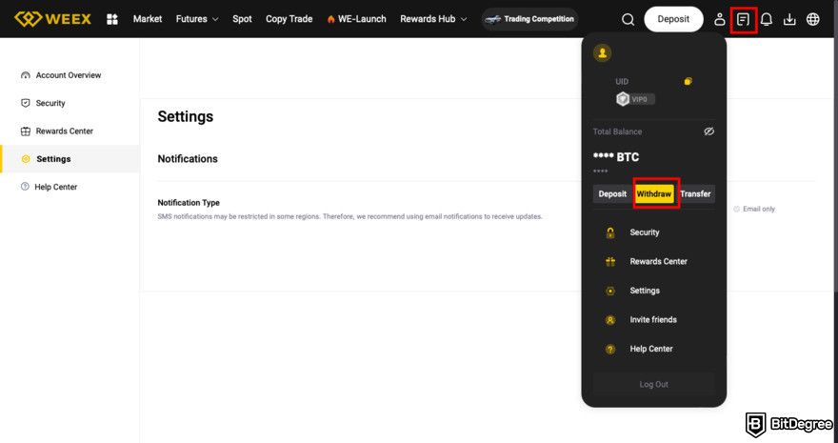838x443 pixels.
Task: Open Settings from account panel
Action: 645,291
